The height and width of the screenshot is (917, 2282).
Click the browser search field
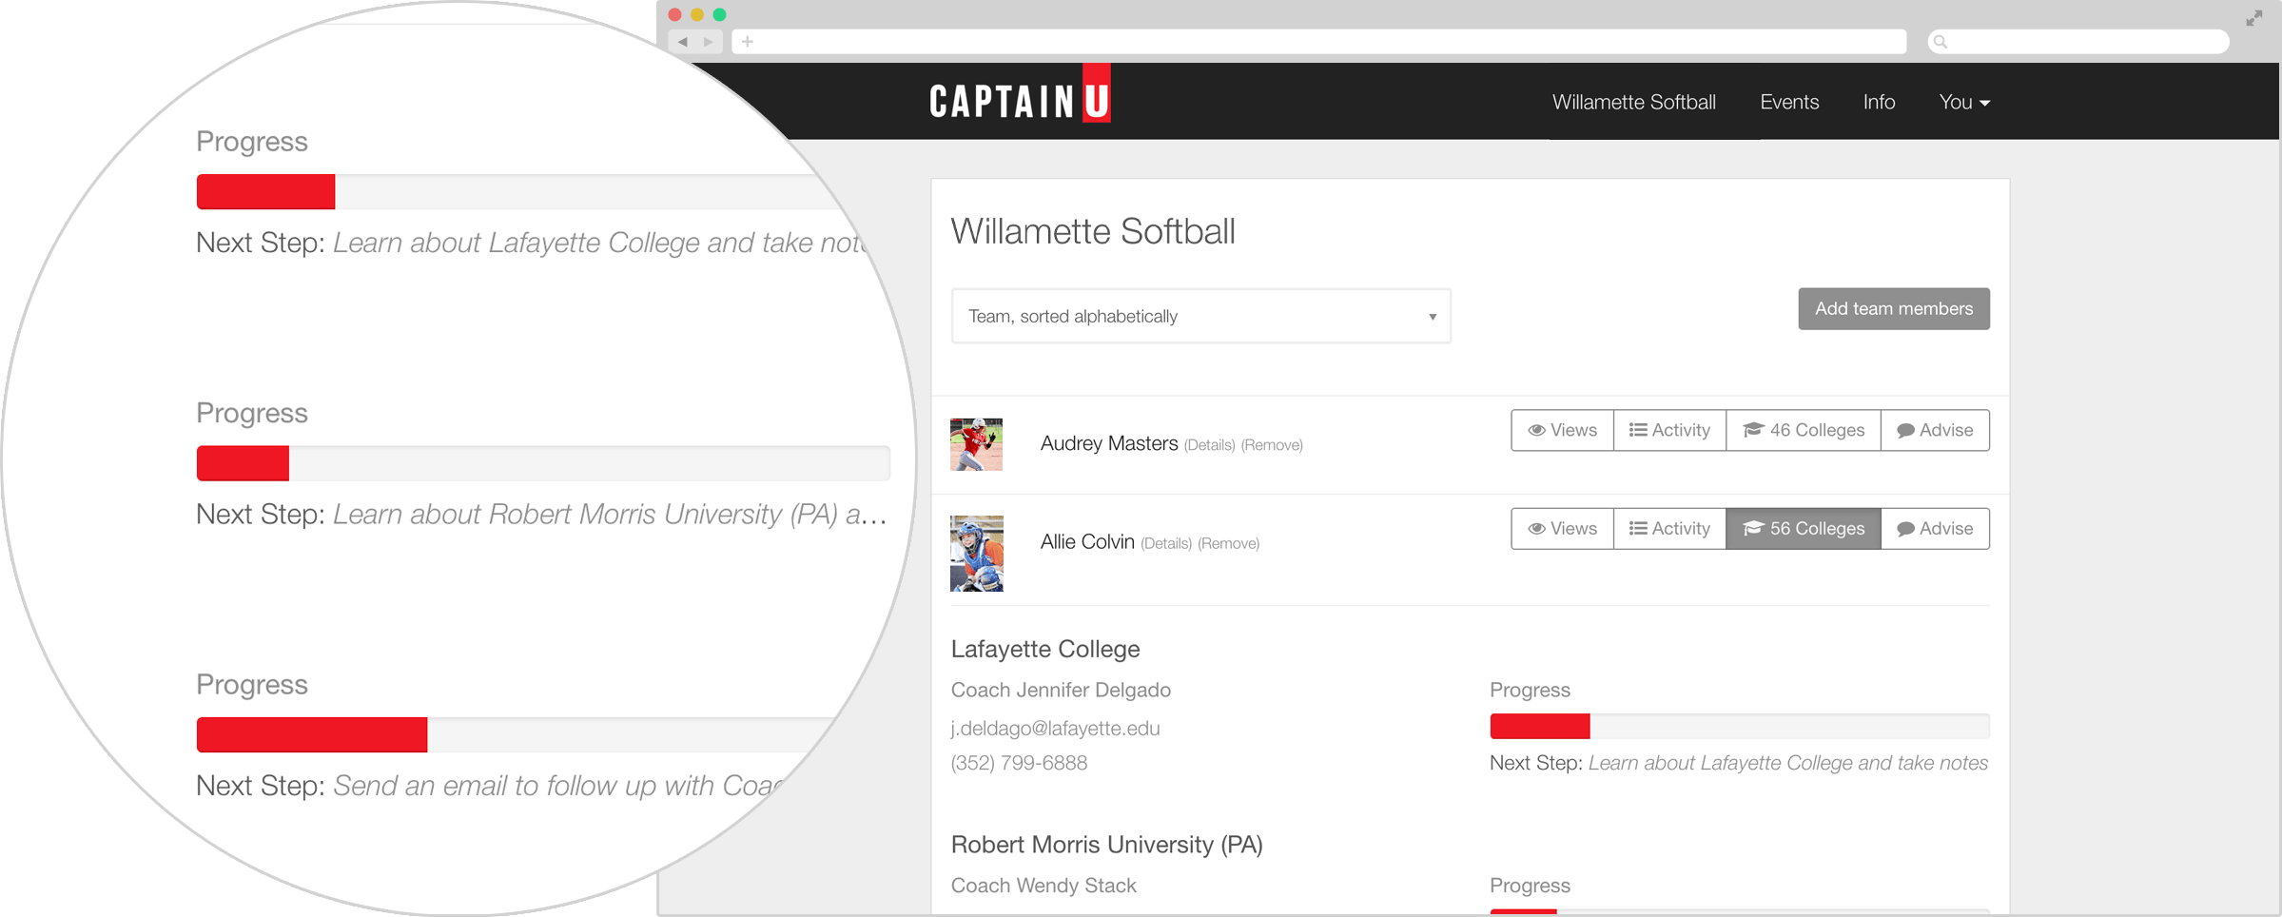[2078, 42]
